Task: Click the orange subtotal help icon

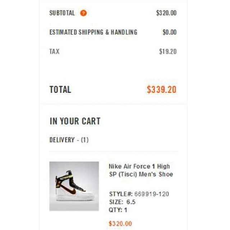Action: tap(83, 13)
